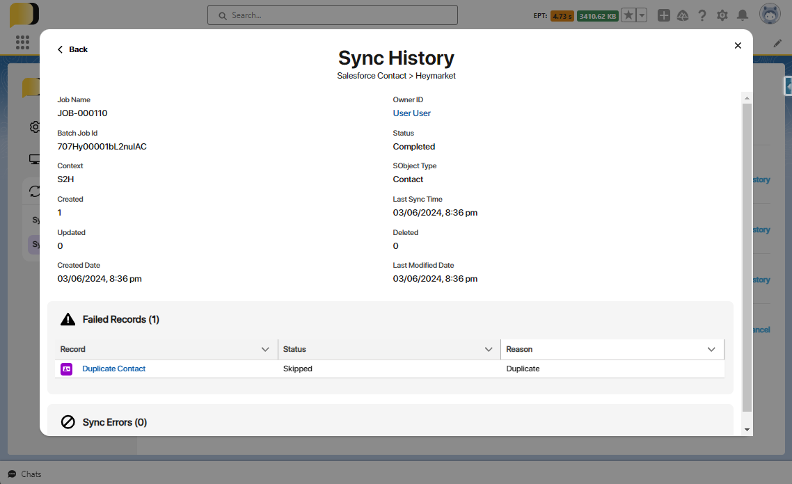Screen dimensions: 792x484
Task: Click the dialog scrollbar up arrow
Action: [x=747, y=98]
